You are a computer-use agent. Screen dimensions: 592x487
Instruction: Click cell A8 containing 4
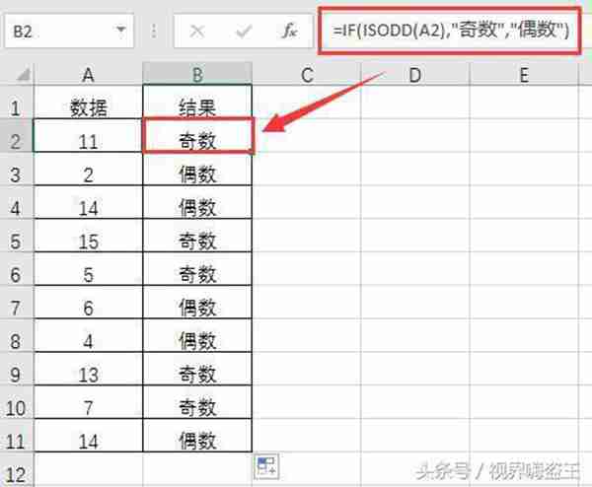pos(88,335)
